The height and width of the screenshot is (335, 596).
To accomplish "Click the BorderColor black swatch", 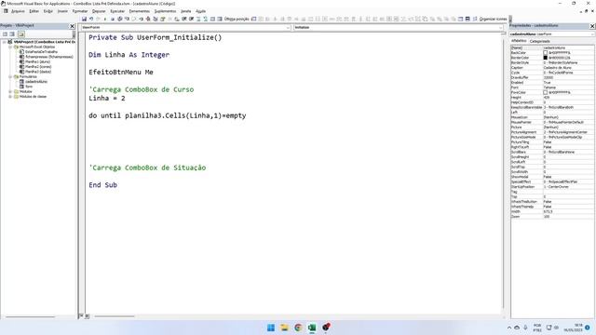I will (x=546, y=58).
